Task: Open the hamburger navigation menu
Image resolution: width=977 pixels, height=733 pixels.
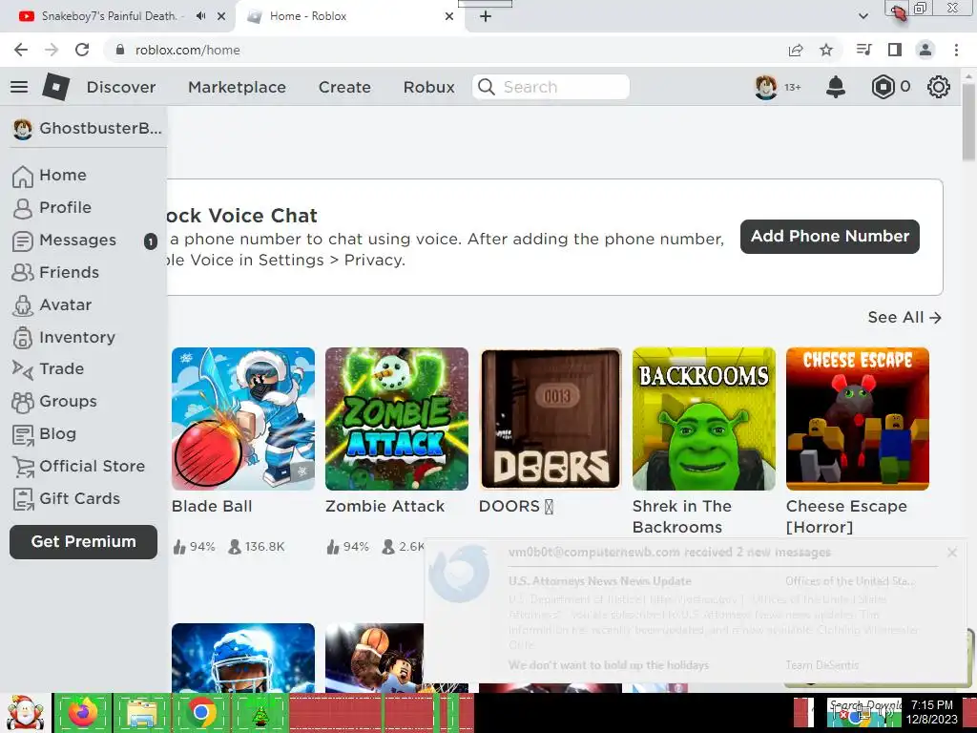Action: click(19, 87)
